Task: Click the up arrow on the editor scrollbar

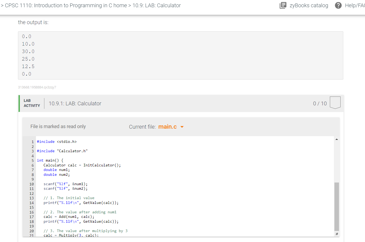Action: [337, 139]
